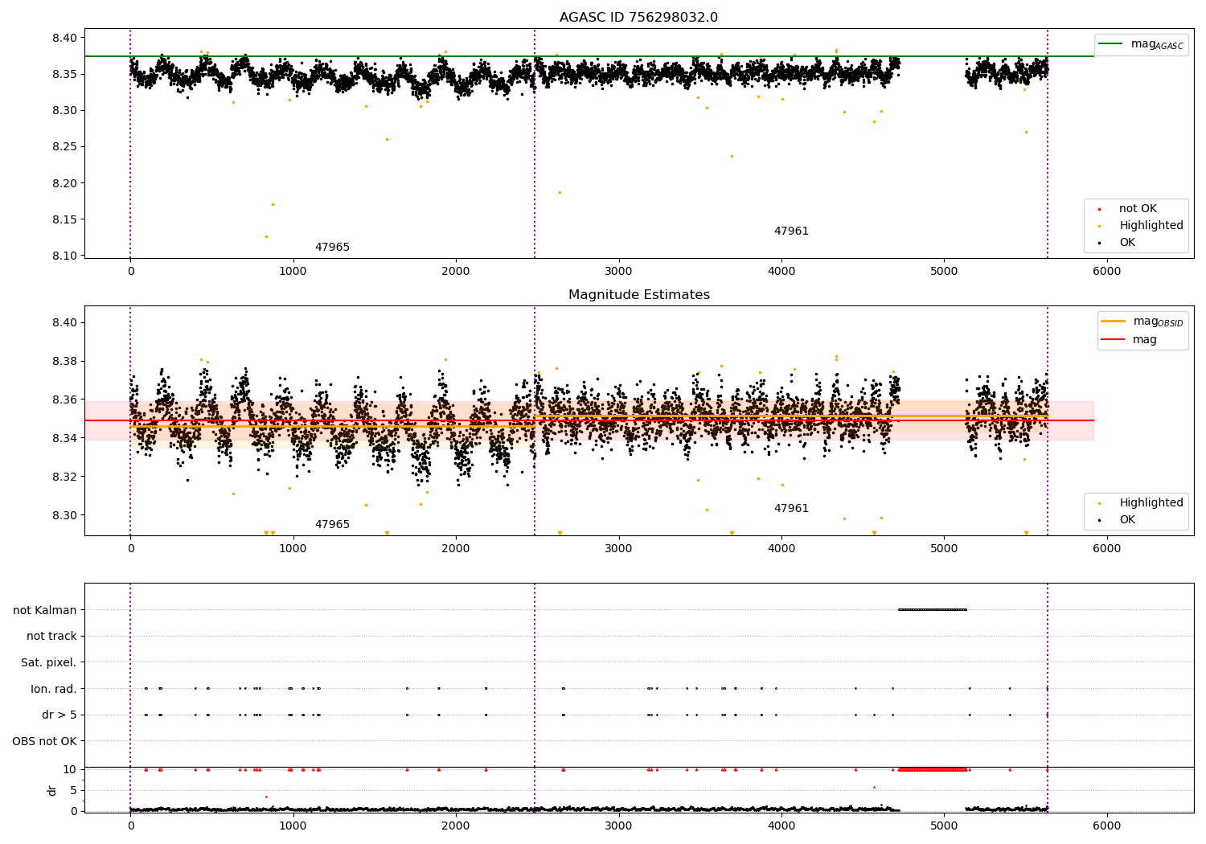1206x844 pixels.
Task: Click the red 'mag' legend line sample
Action: click(1113, 339)
